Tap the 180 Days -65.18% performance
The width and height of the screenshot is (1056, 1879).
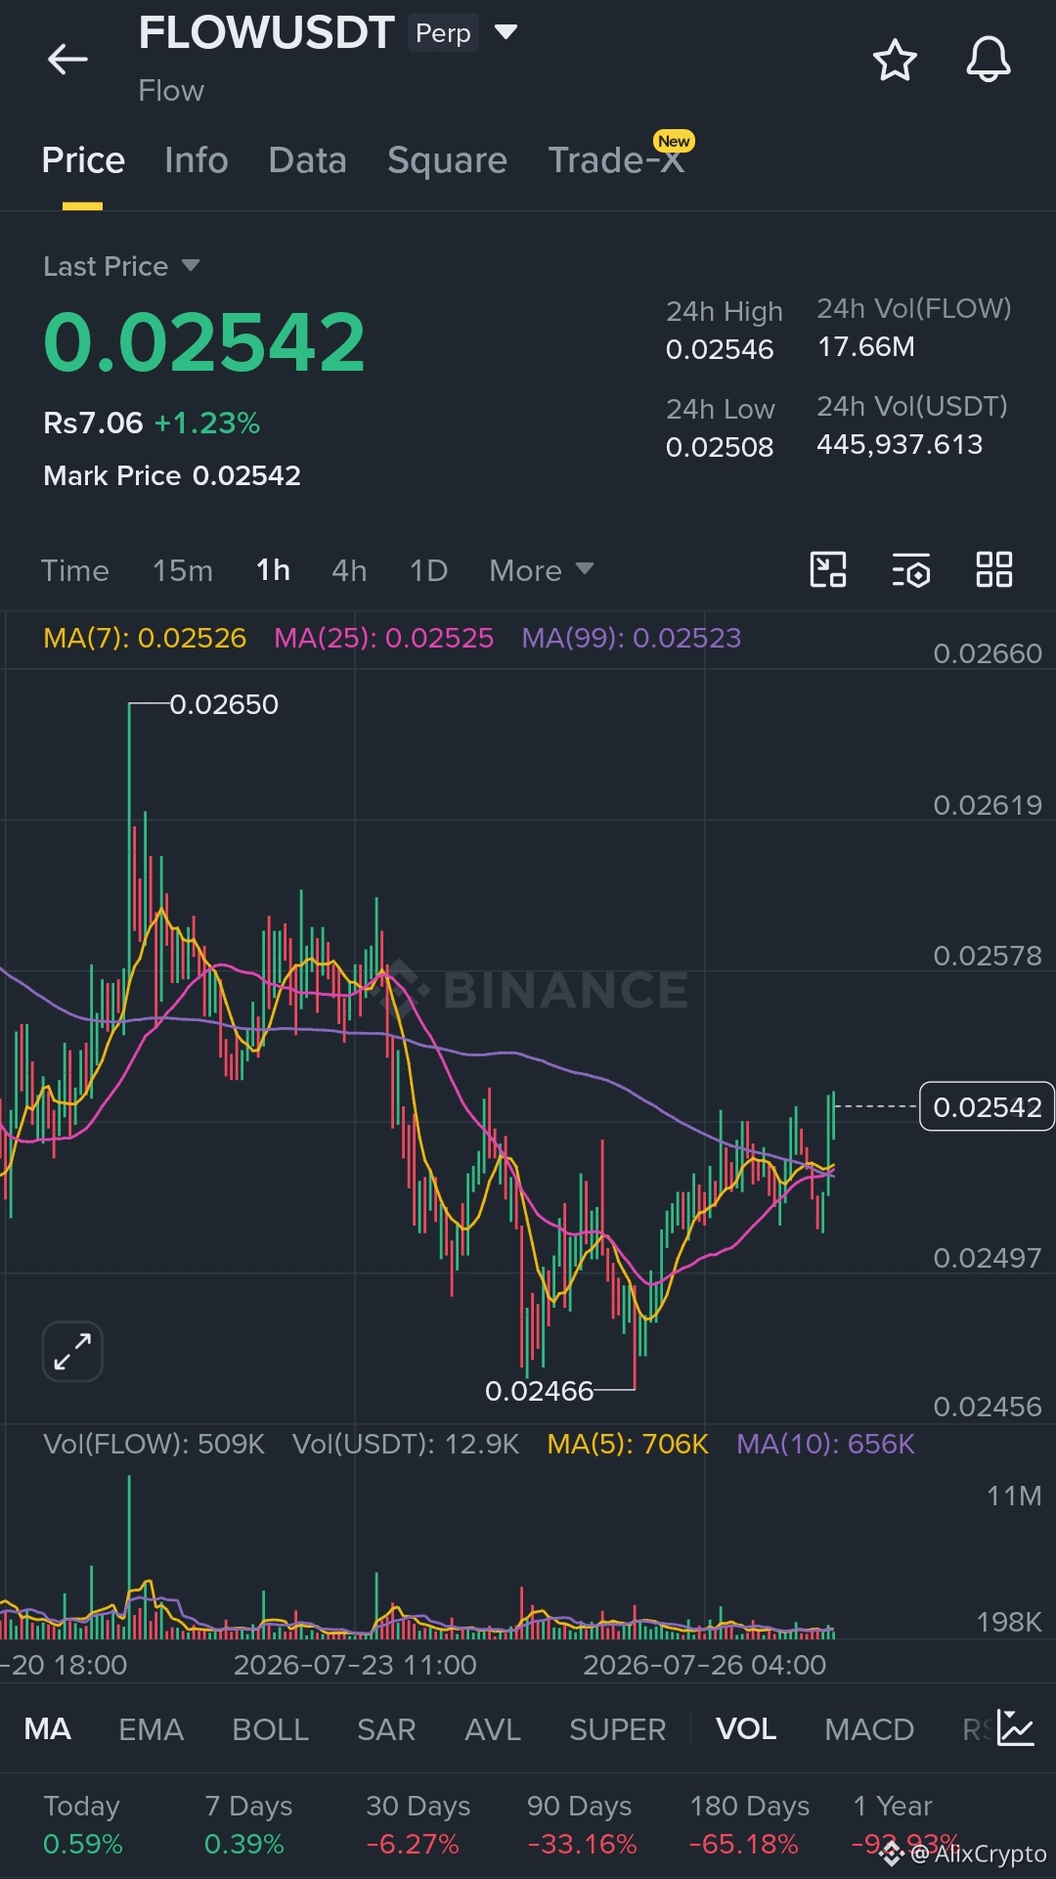click(x=749, y=1824)
